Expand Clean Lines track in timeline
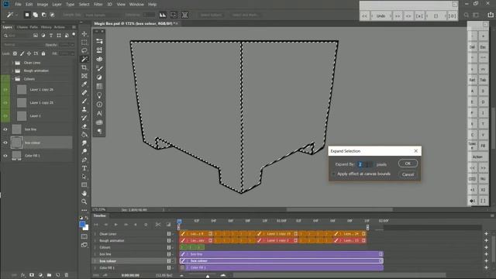496x279 pixels. tap(95, 234)
